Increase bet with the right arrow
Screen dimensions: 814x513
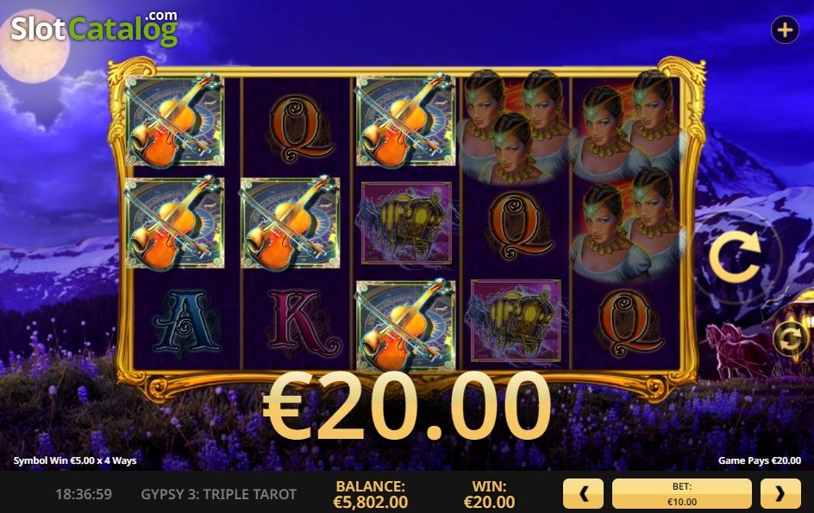pos(780,494)
